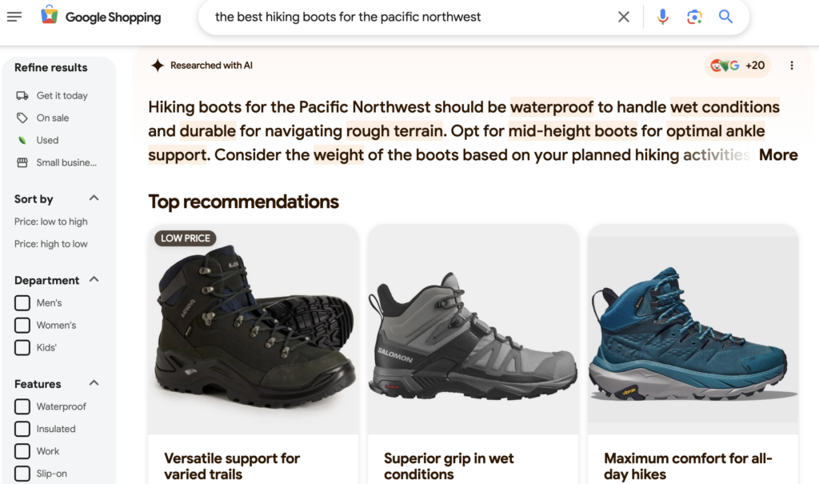
Task: Click the Google Shopping bag logo
Action: click(x=50, y=16)
